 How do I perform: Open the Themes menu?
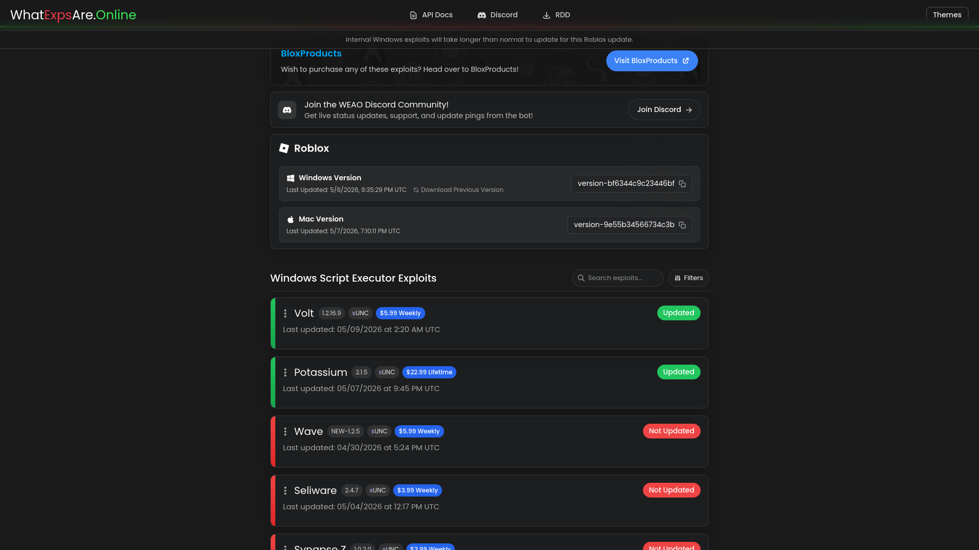[x=947, y=15]
